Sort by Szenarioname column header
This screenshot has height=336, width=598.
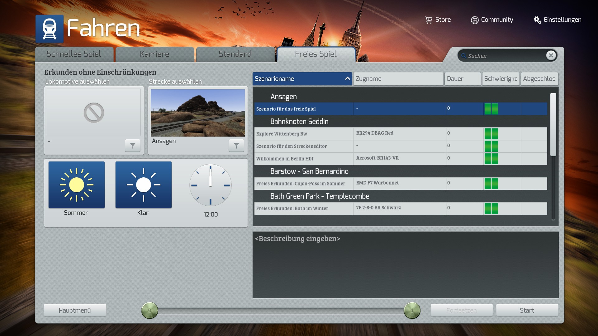[x=302, y=79]
